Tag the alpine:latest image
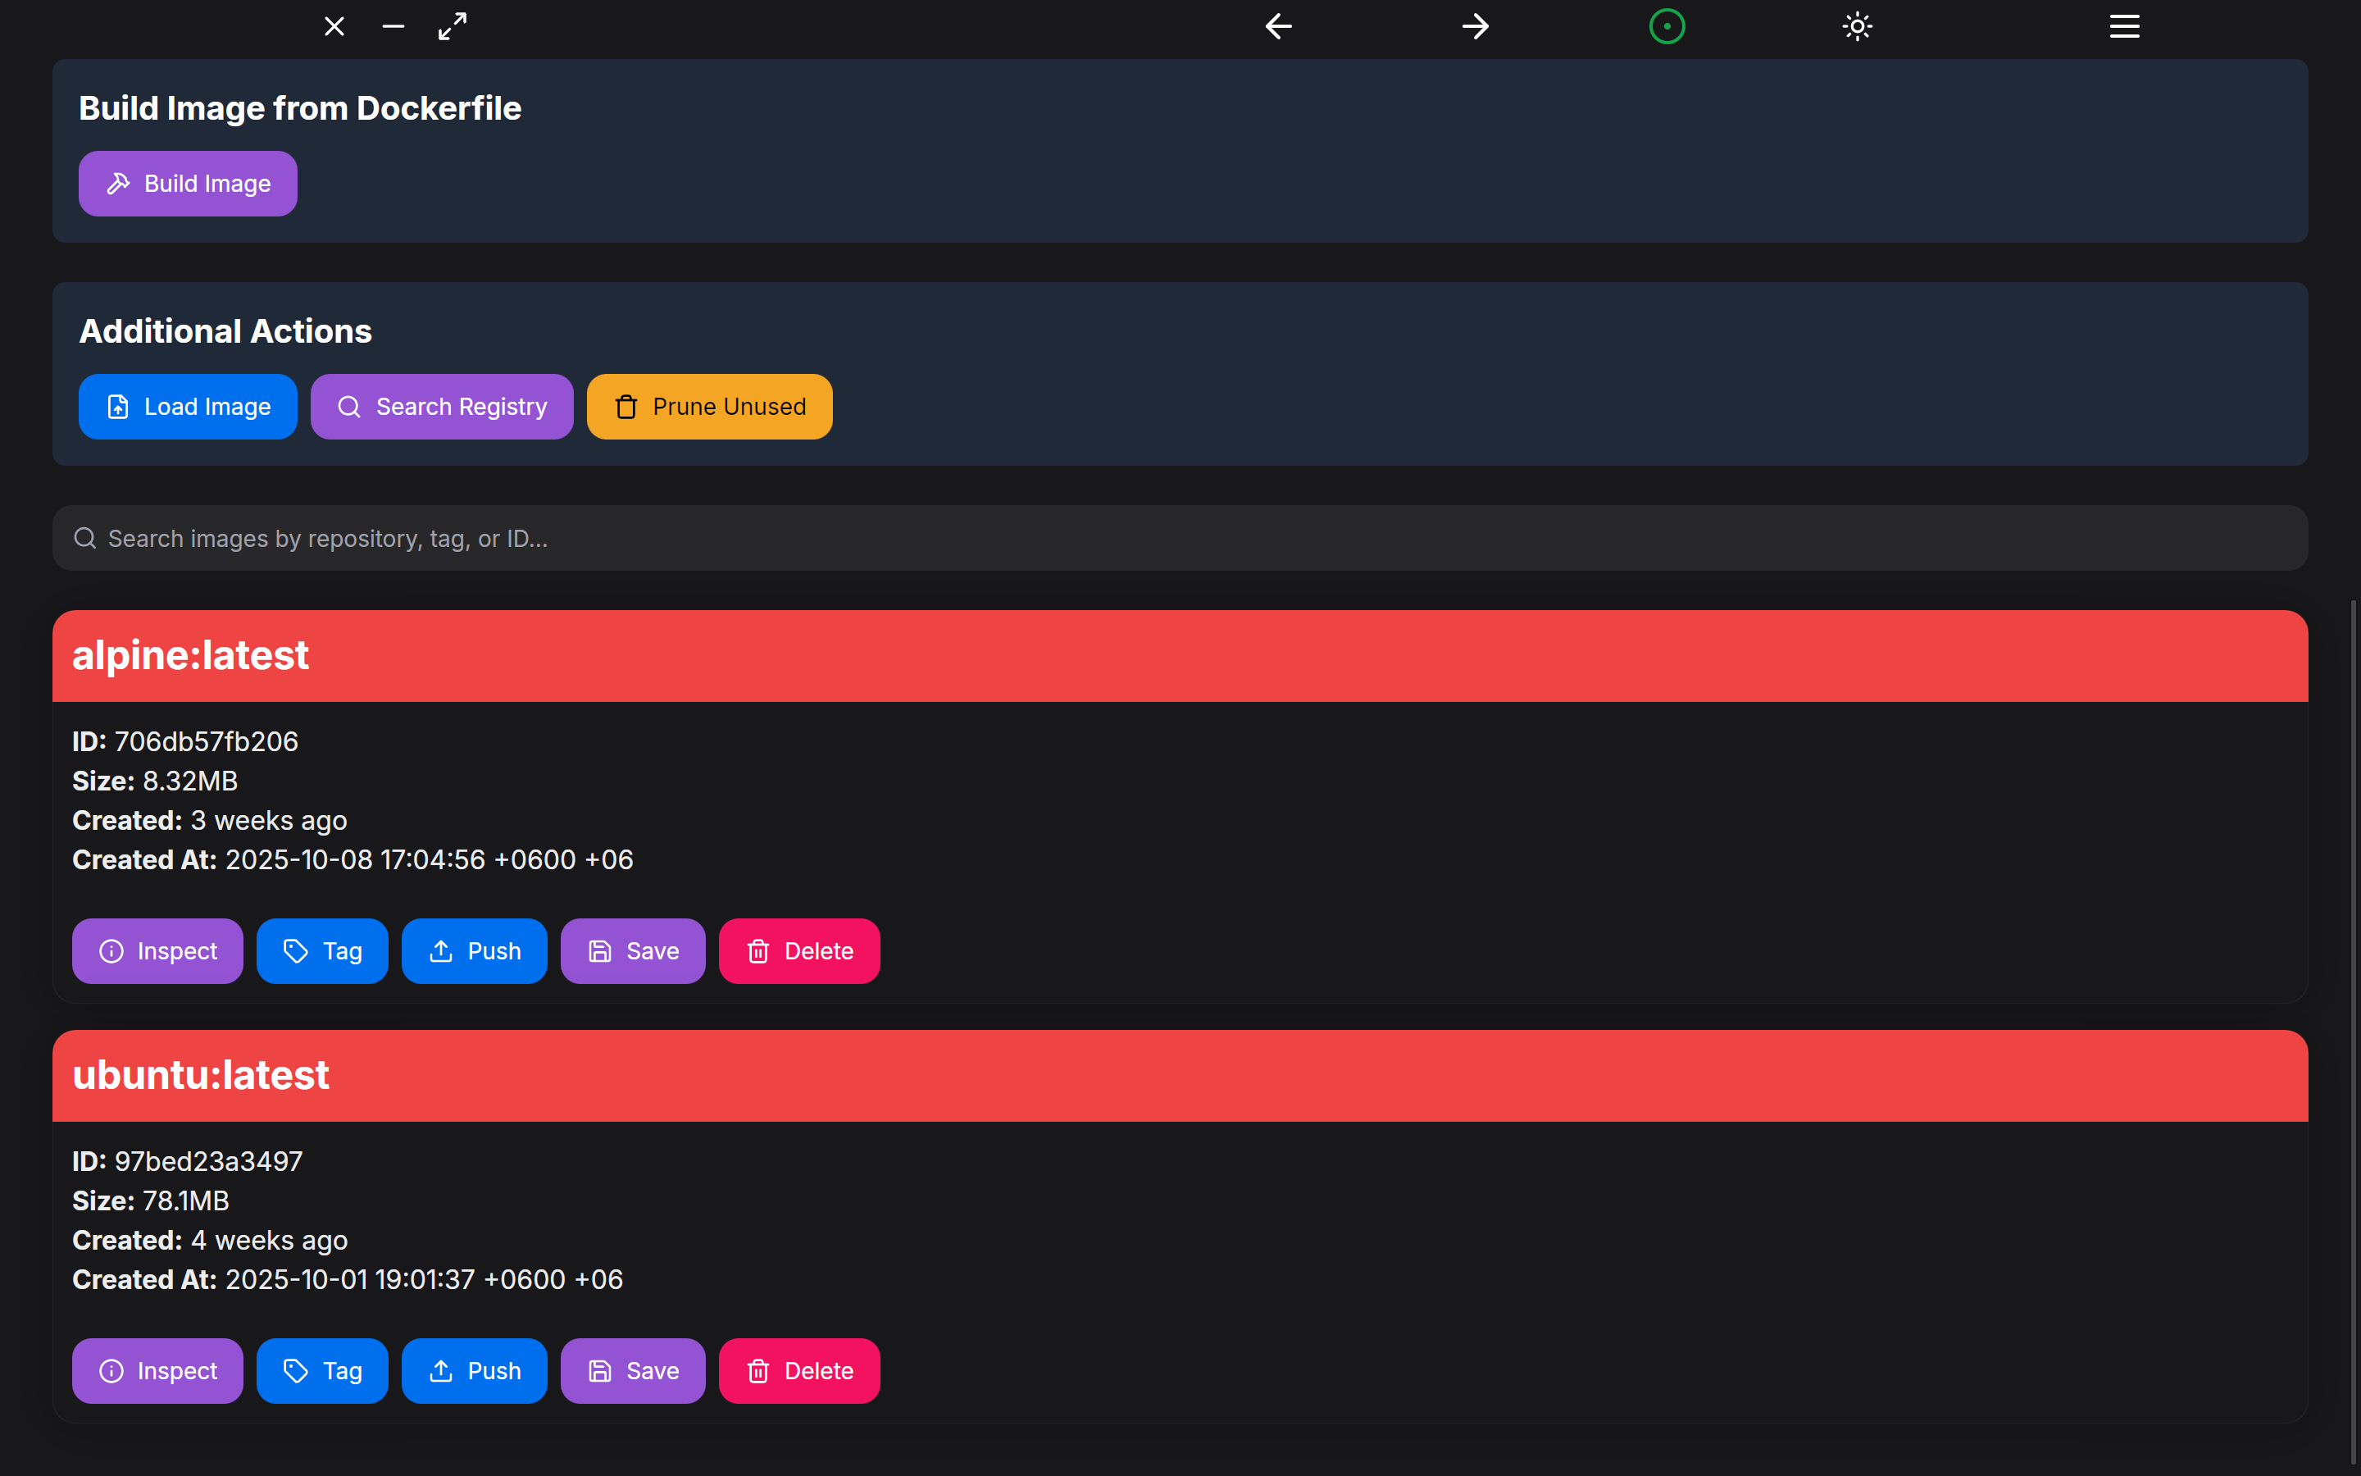 322,951
